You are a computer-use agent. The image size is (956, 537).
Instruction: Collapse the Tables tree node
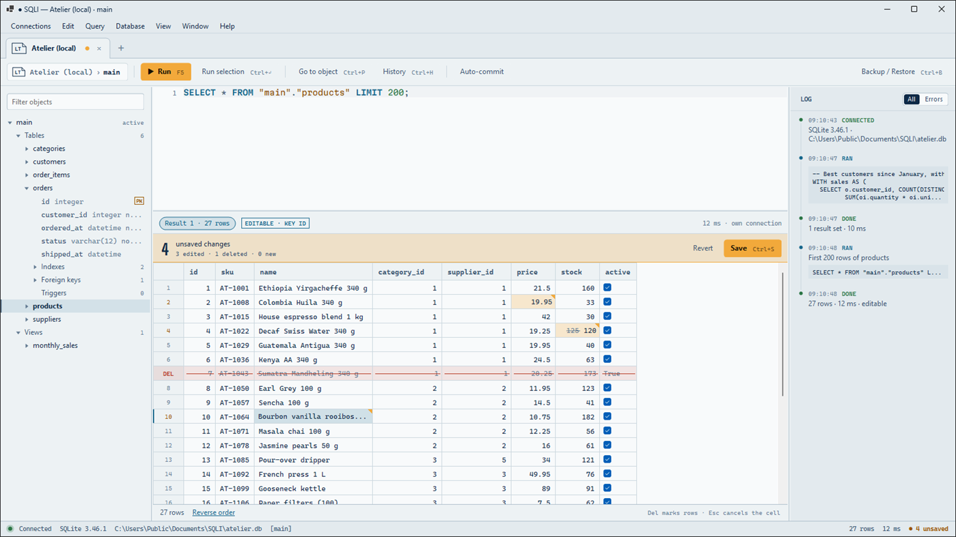pos(18,136)
